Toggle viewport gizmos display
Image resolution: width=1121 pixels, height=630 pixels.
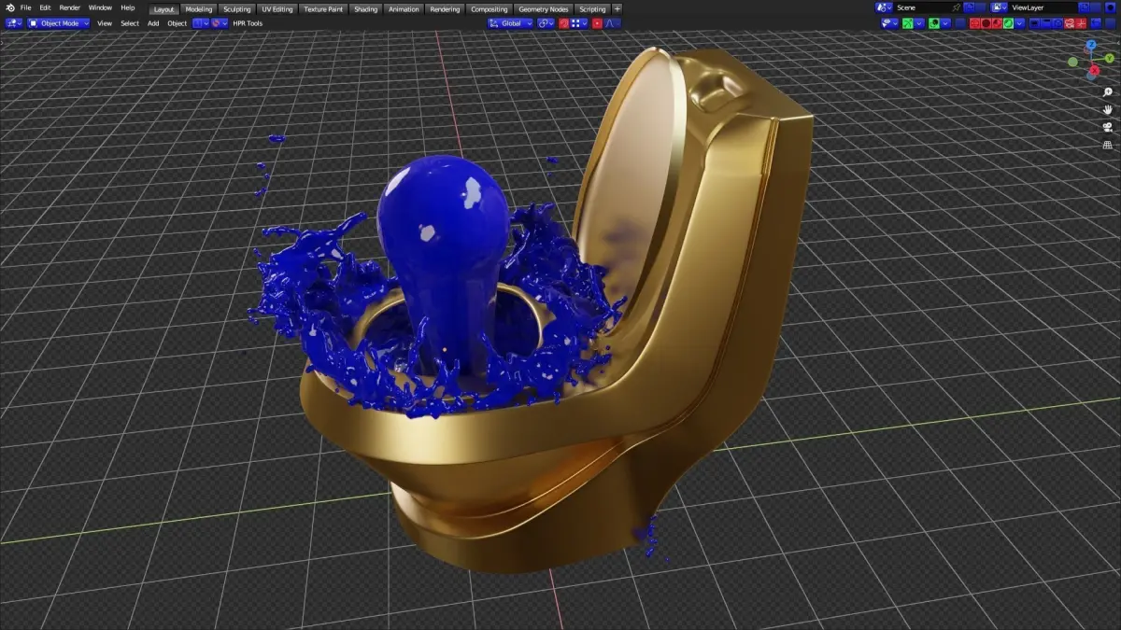tap(908, 23)
